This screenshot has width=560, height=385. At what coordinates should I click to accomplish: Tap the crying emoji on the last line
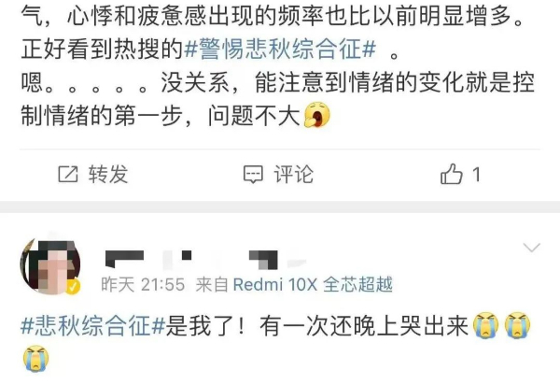[x=36, y=358]
